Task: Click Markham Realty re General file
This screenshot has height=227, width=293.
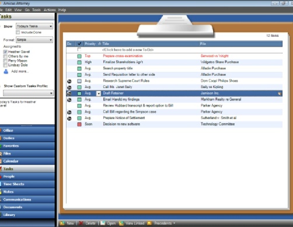Action: 221,99
